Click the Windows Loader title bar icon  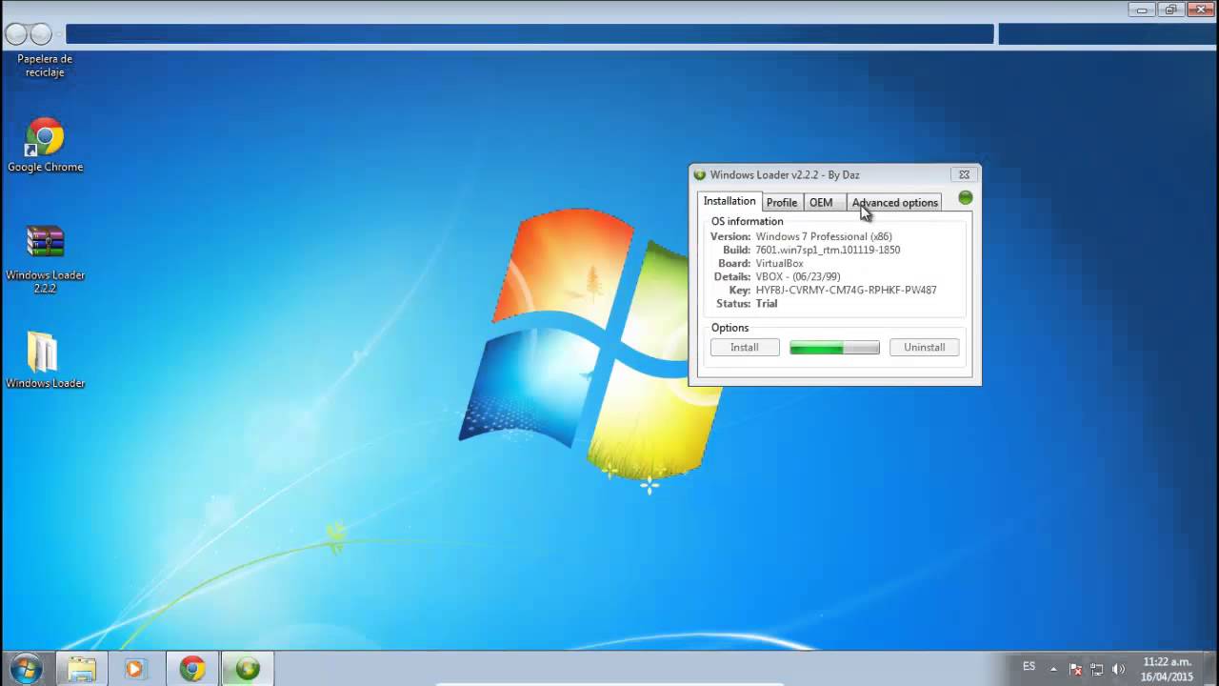click(x=700, y=175)
